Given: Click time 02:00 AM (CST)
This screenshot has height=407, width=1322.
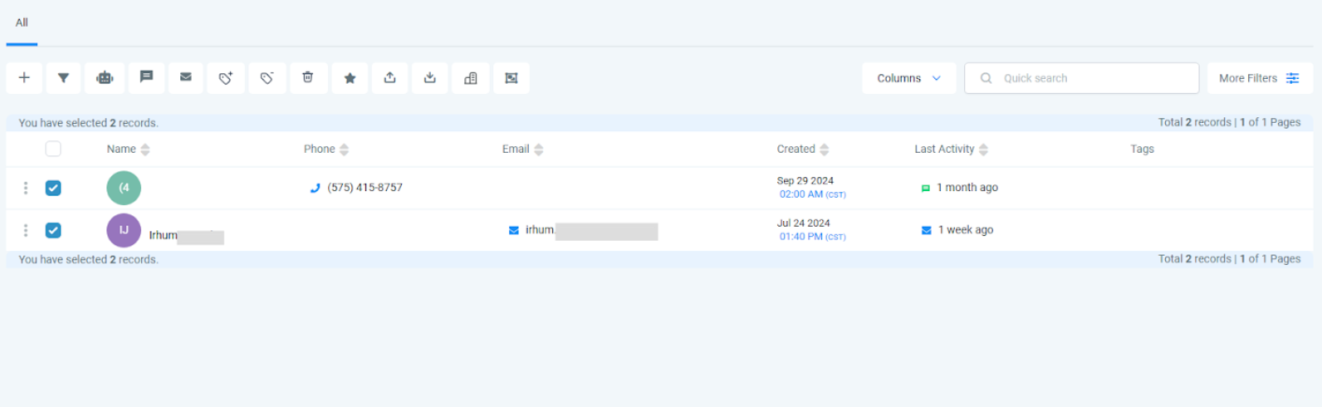Looking at the screenshot, I should coord(812,194).
